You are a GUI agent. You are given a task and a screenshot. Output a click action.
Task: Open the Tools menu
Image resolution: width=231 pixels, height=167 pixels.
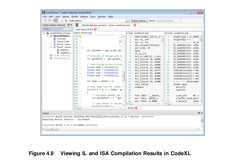click(93, 16)
